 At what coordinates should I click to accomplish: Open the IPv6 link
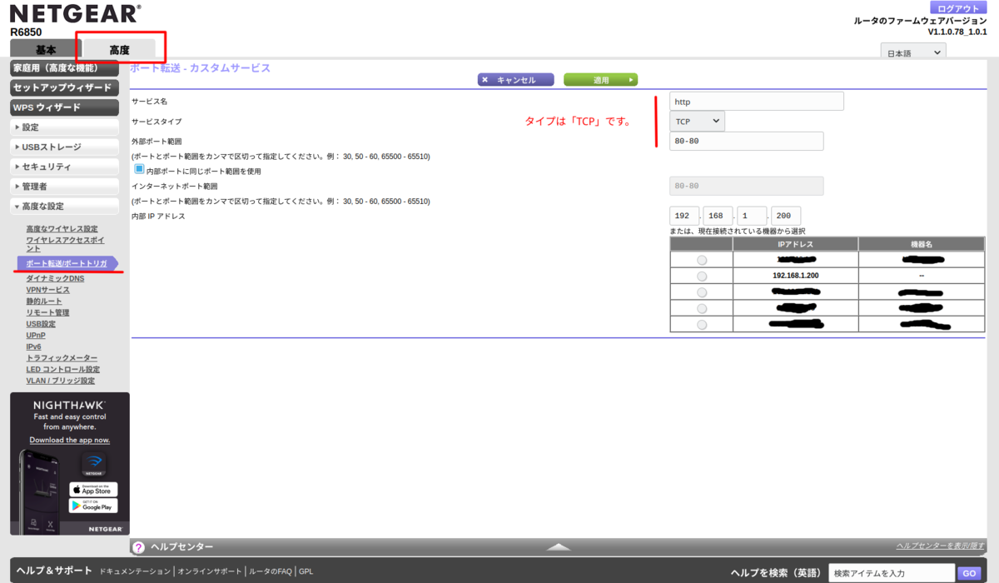point(33,346)
